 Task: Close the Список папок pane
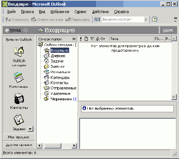pos(74,39)
